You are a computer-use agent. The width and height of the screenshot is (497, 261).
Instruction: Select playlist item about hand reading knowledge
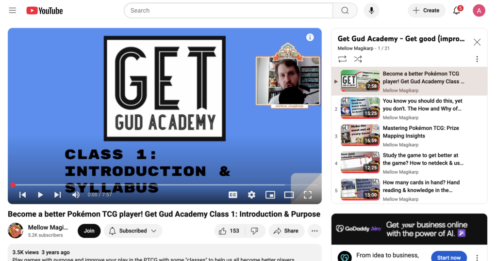point(420,186)
